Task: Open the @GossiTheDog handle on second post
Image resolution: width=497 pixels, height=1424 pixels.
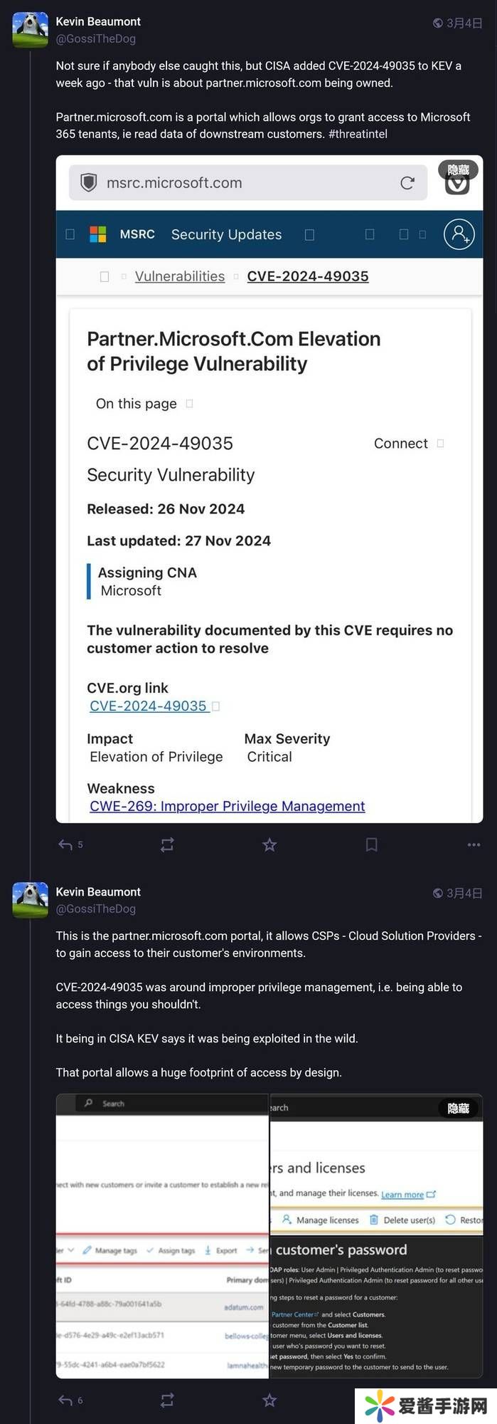Action: tap(95, 909)
